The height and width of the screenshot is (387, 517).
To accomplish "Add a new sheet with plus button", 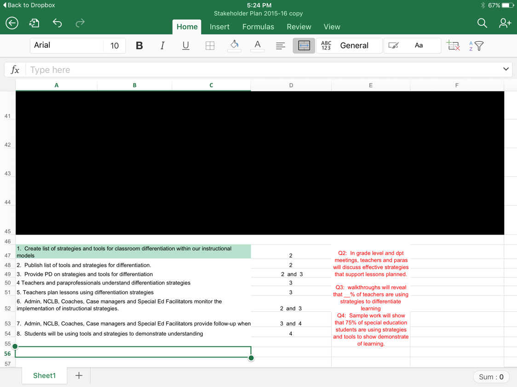I will [79, 376].
